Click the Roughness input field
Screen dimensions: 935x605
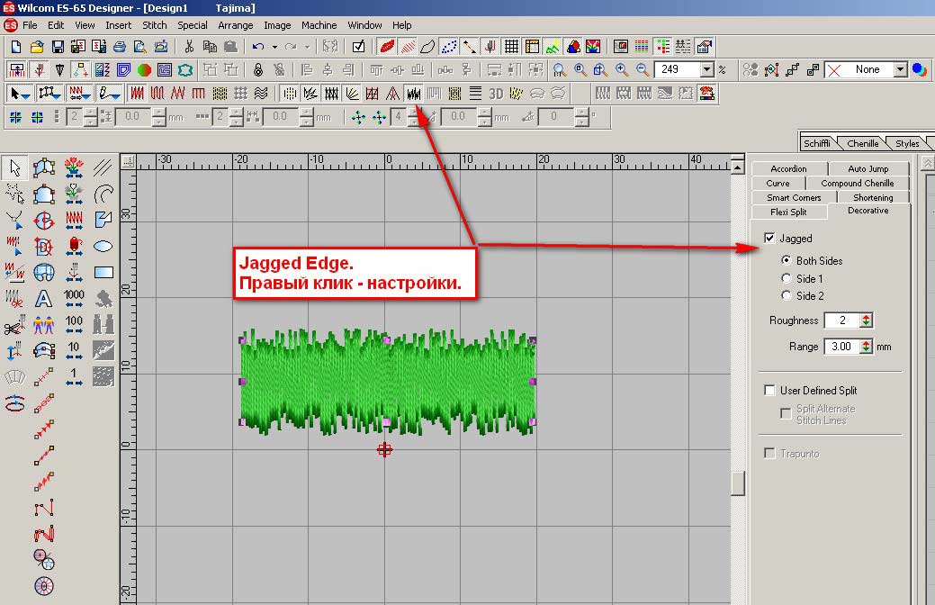(x=842, y=321)
